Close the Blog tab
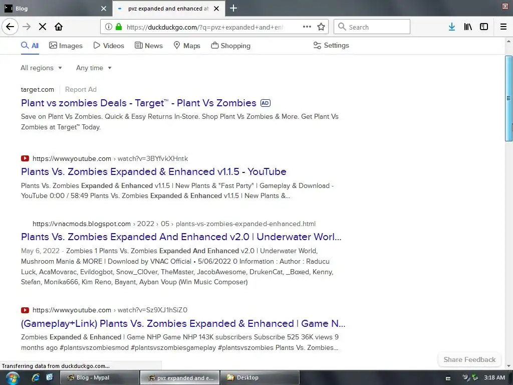Screen dimensions: 513x385 [x=104, y=9]
